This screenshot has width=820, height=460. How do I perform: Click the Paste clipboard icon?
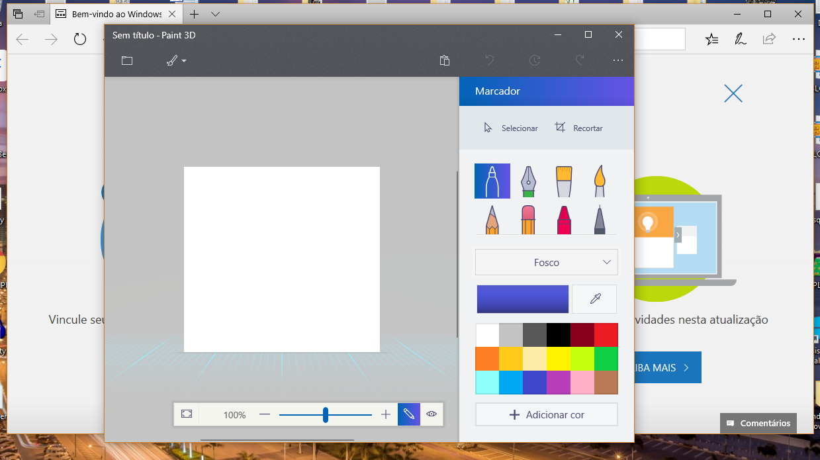tap(445, 60)
